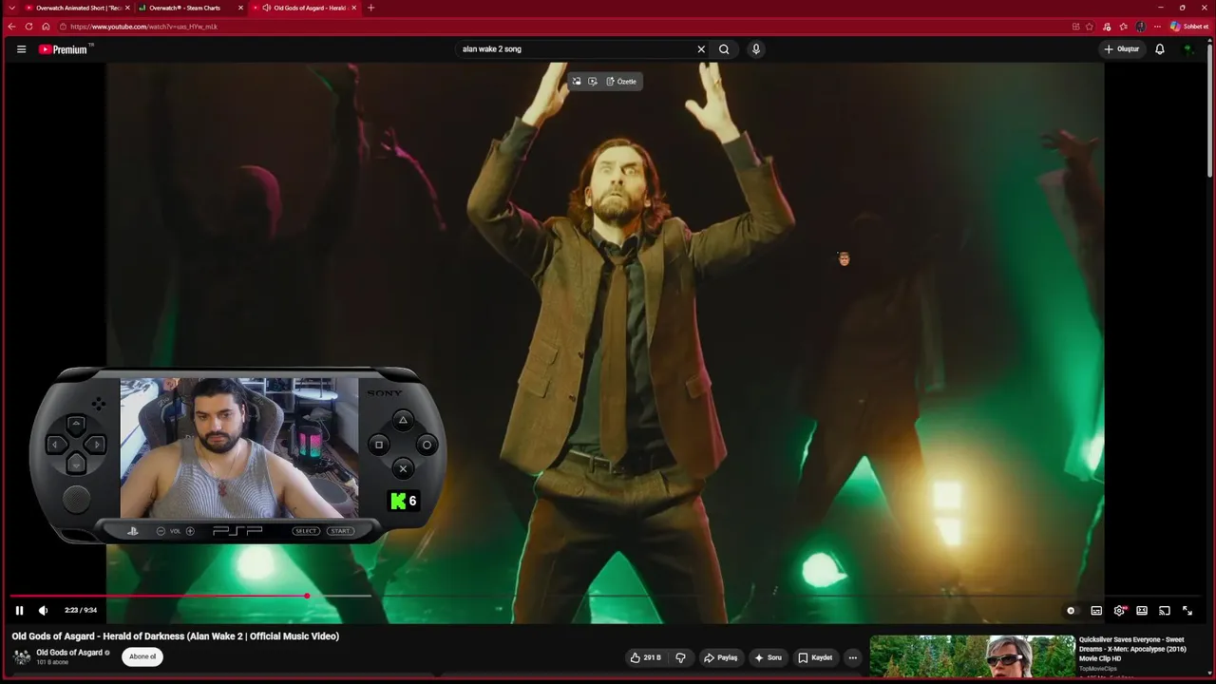Screen dimensions: 1216x684
Task: Click the screenshot overlay icon beside Özetle
Action: (593, 82)
